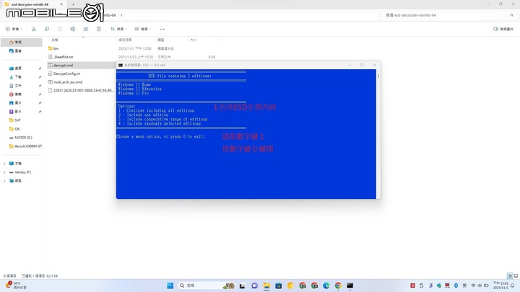Screen dimensions: 520x292
Task: Open the terminal app on the taskbar
Action: (350, 286)
